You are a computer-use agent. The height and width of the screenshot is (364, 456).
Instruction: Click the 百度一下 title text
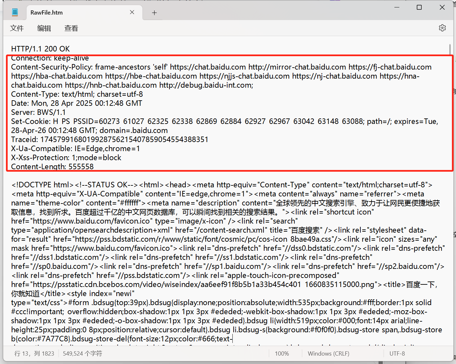(420, 284)
